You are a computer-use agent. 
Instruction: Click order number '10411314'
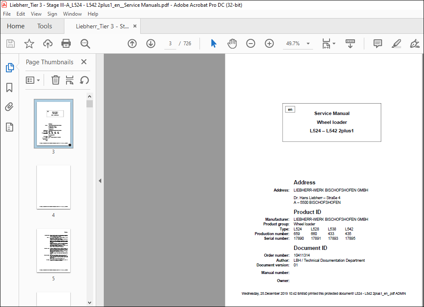302,255
